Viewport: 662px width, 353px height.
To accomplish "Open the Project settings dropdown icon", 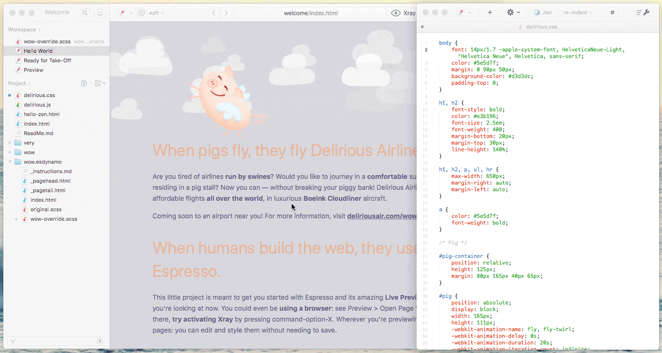I will (x=100, y=83).
